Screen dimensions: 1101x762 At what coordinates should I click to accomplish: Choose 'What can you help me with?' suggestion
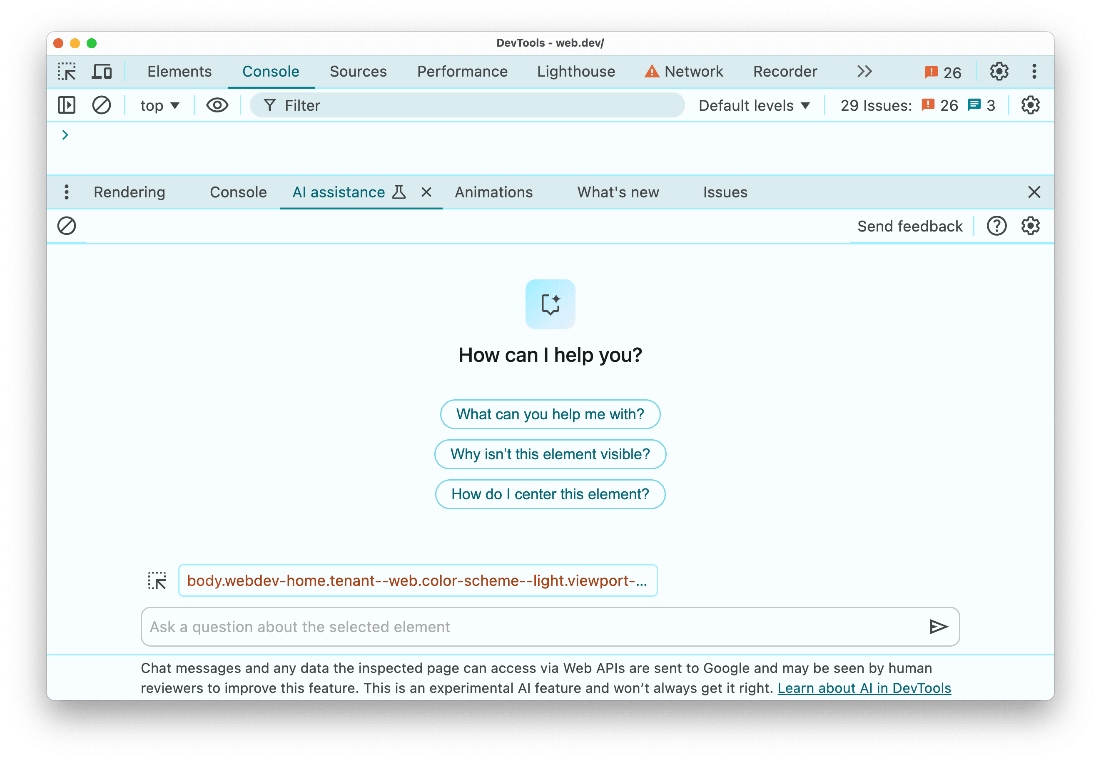point(550,414)
